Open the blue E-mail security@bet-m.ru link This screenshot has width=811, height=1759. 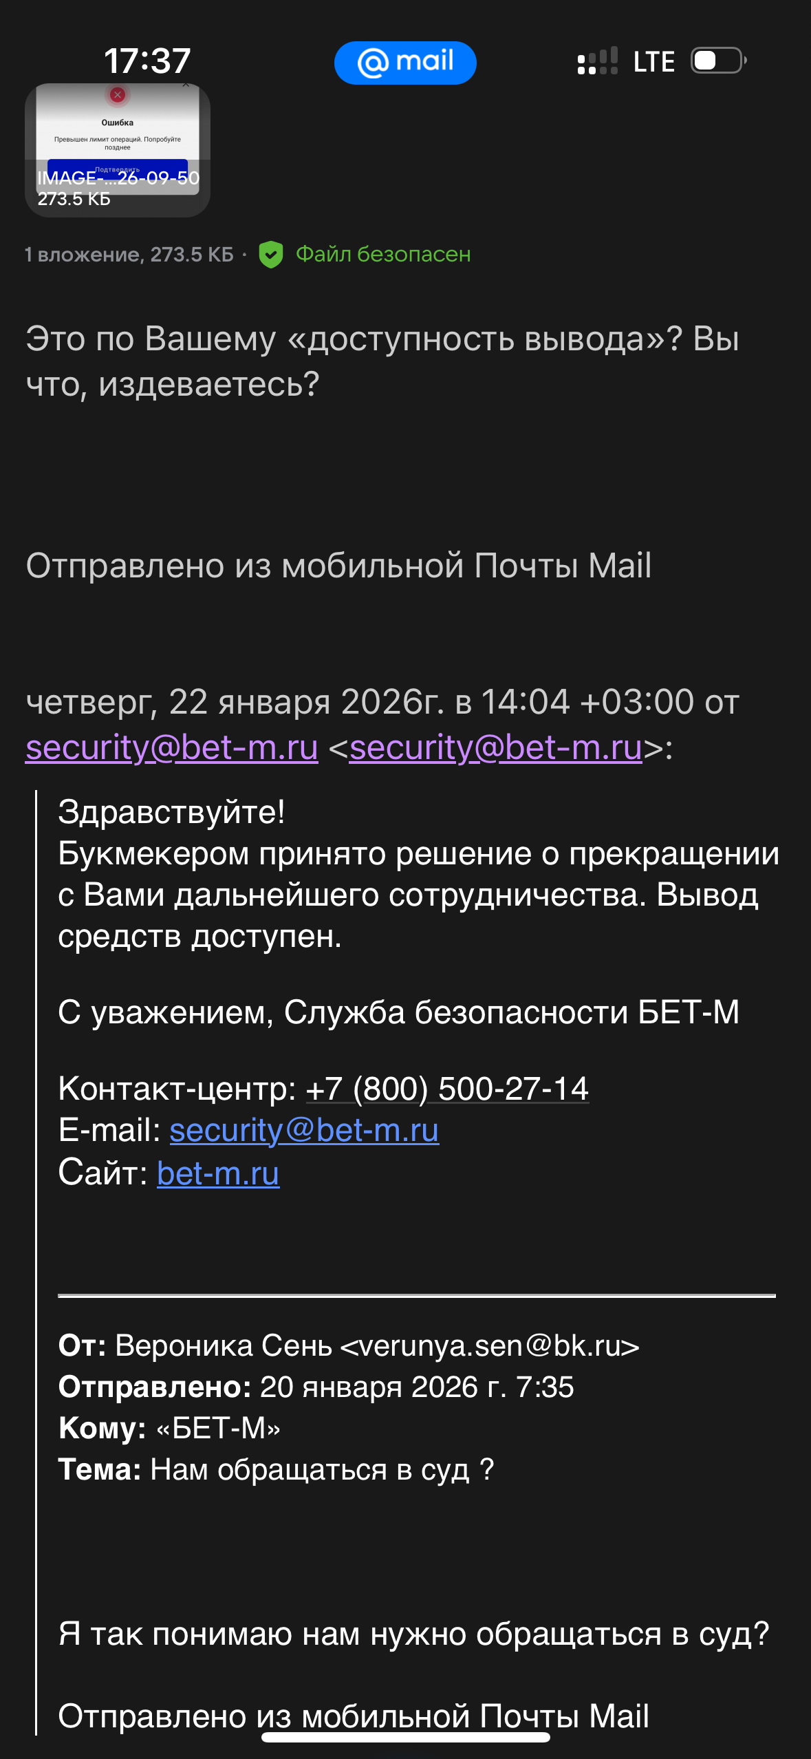pos(304,1130)
